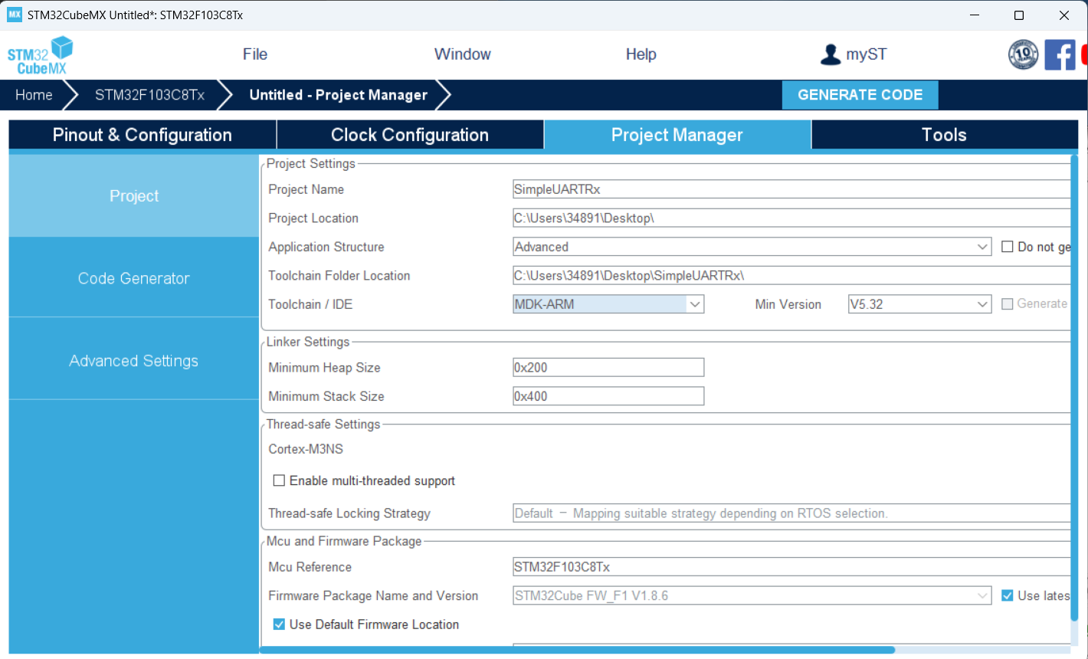This screenshot has height=659, width=1088.
Task: Click the horizontal scrollbar at bottom
Action: click(x=577, y=650)
